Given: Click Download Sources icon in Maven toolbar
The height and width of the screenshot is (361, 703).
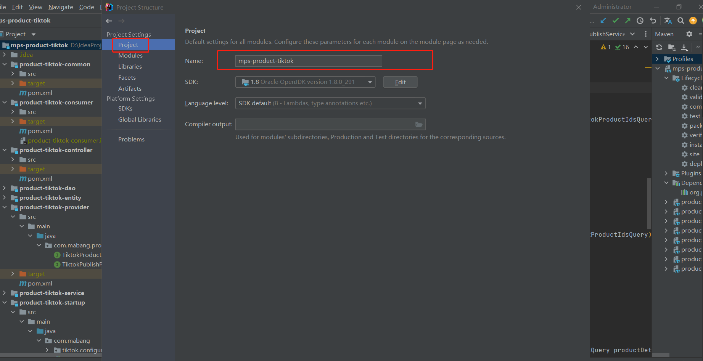Looking at the screenshot, I should coord(685,47).
